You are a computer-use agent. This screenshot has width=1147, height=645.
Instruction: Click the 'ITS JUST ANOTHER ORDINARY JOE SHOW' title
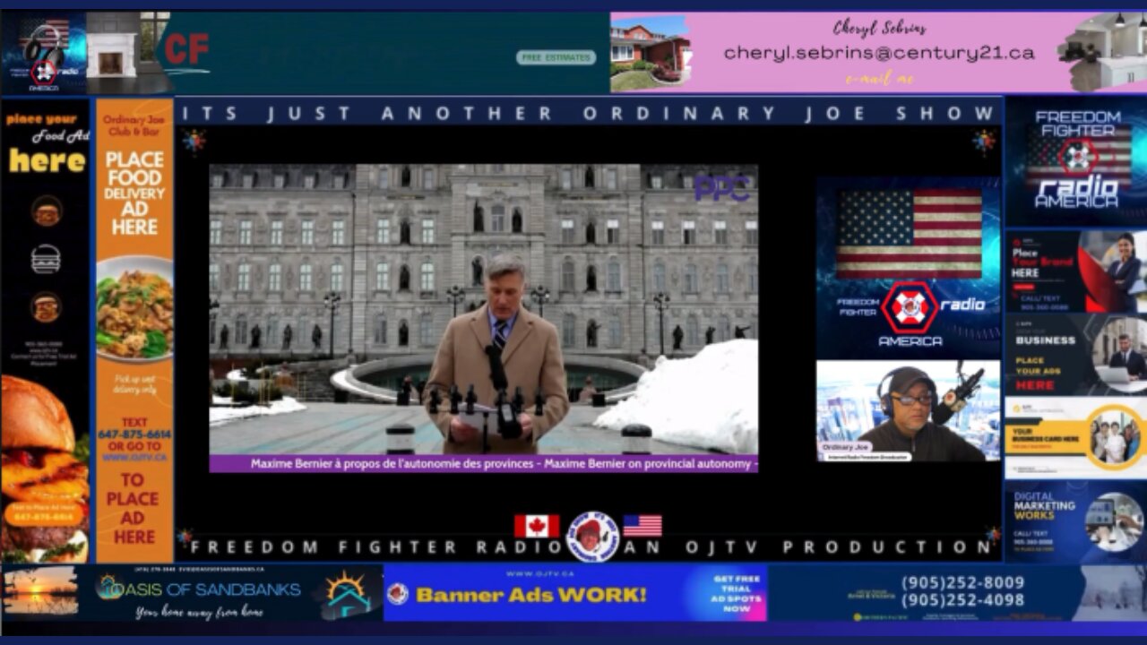(587, 113)
